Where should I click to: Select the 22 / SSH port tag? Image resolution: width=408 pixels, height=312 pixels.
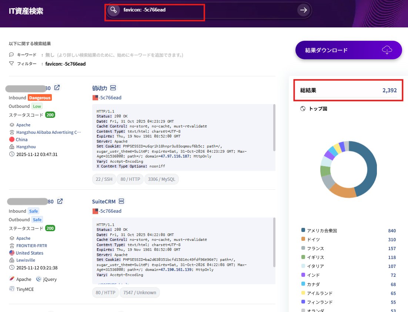coord(104,179)
